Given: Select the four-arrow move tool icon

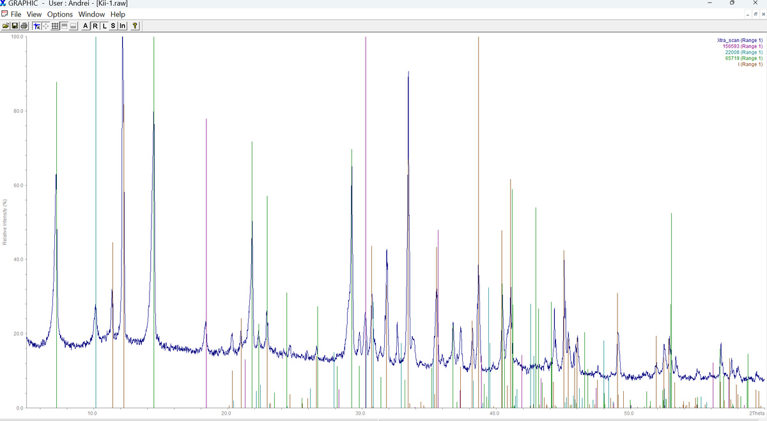Looking at the screenshot, I should 45,26.
